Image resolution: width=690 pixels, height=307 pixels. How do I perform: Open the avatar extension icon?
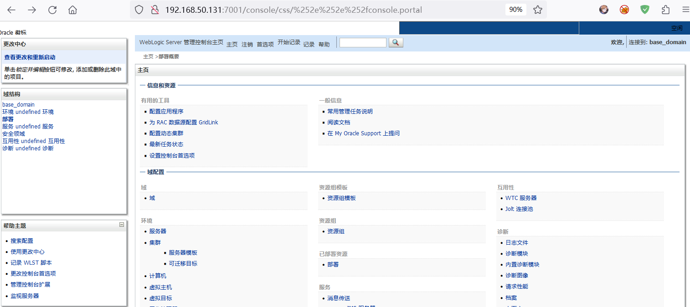[604, 10]
